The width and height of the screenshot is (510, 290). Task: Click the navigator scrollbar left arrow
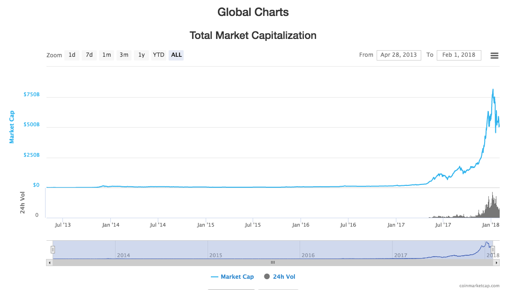[x=49, y=263]
